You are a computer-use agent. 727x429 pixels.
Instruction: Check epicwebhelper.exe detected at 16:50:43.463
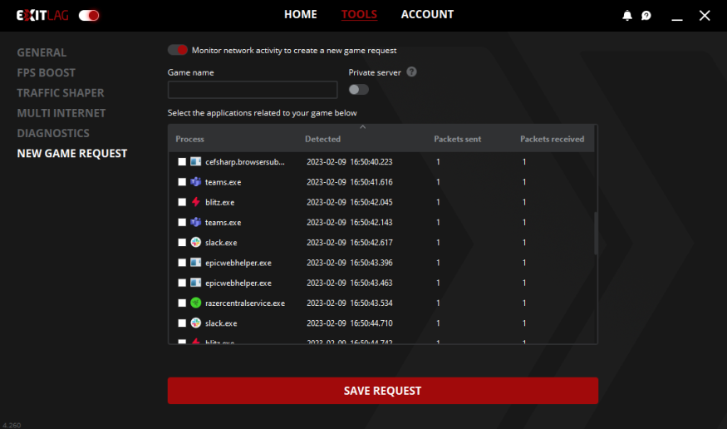(182, 283)
